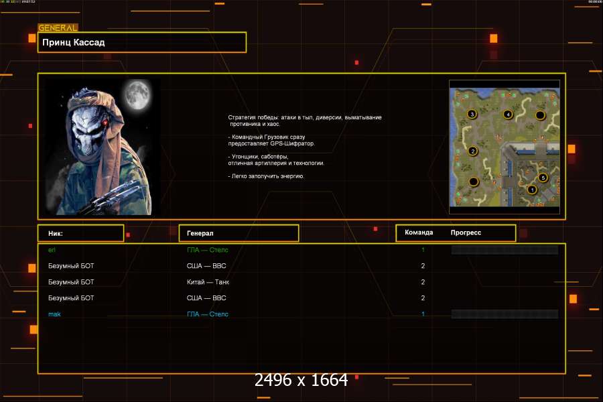Click the unnumbered marker right of position 4
This screenshot has width=603, height=402.
tap(540, 115)
